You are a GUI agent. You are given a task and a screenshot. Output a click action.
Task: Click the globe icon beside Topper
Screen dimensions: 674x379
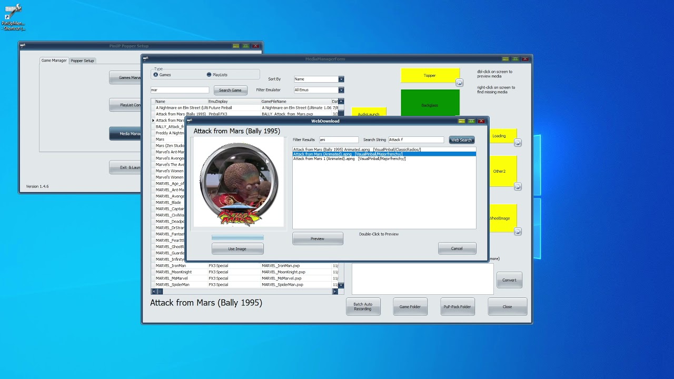click(x=459, y=83)
